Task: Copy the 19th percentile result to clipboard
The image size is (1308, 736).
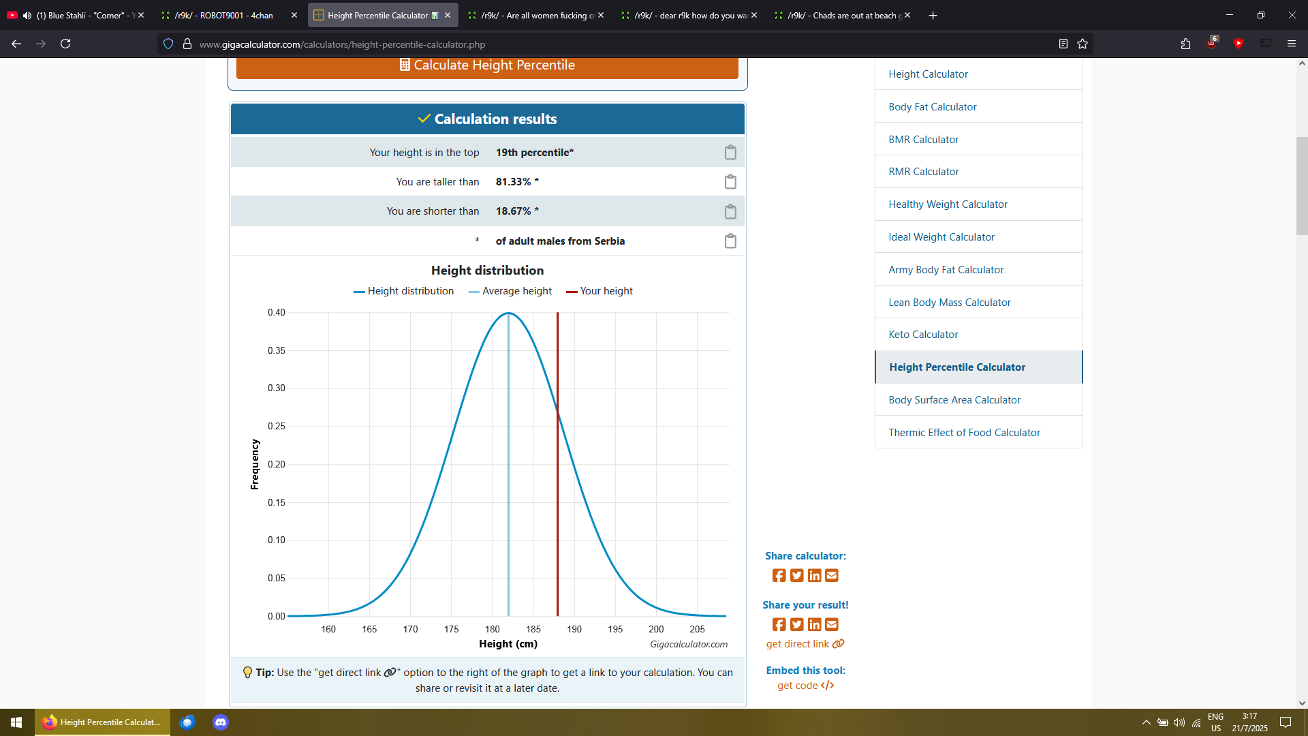Action: 730,153
